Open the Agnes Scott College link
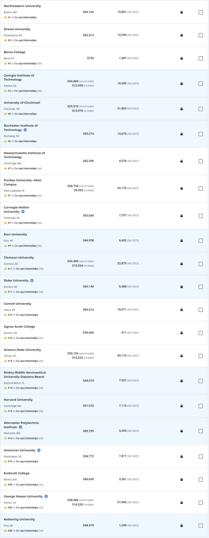Screen dimensions: 209x538 [19, 327]
